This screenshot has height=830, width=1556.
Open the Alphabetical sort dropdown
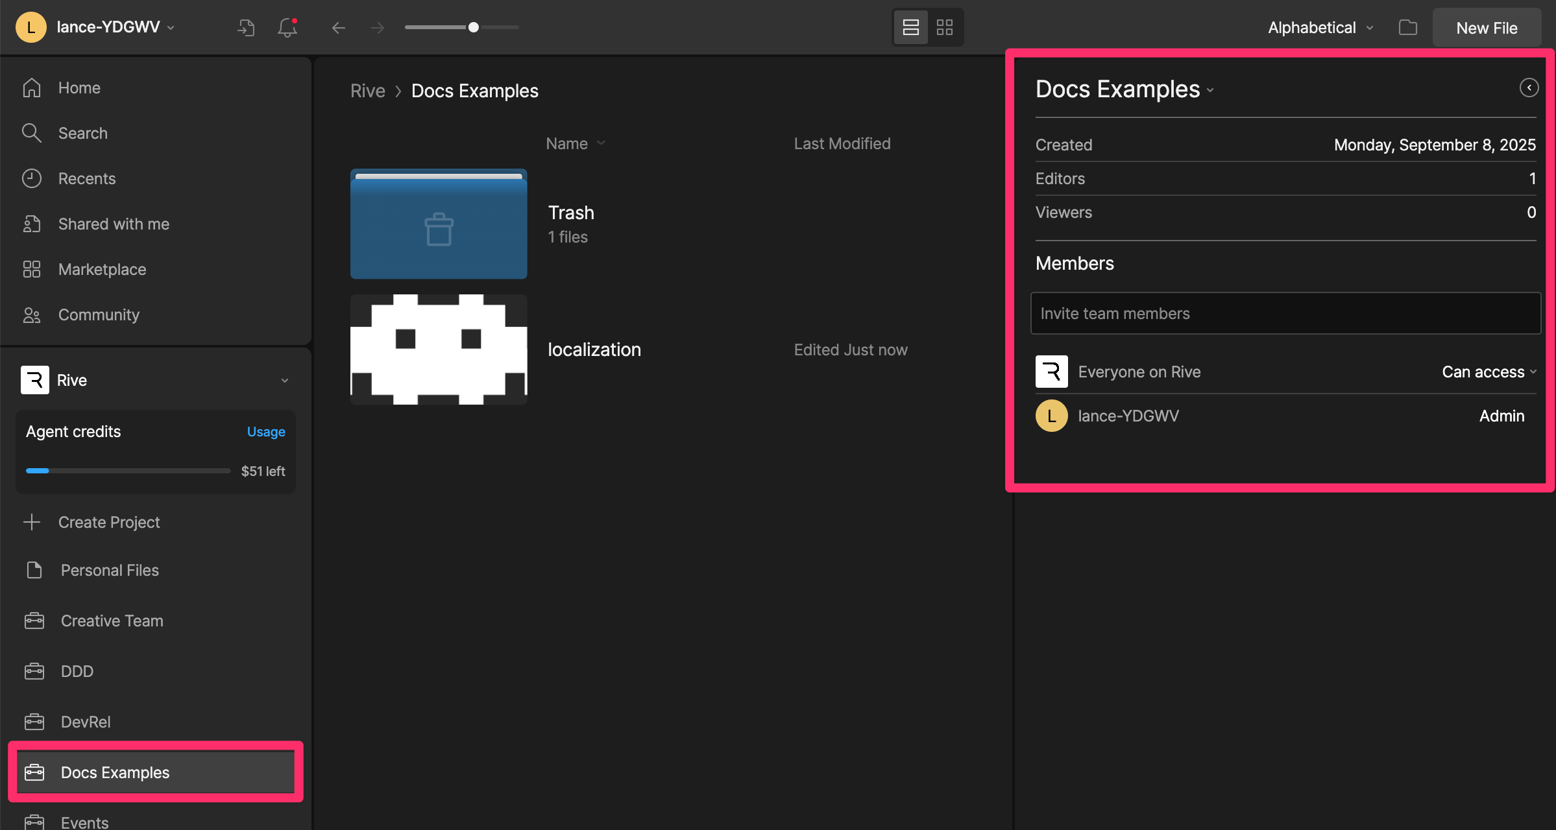coord(1320,28)
